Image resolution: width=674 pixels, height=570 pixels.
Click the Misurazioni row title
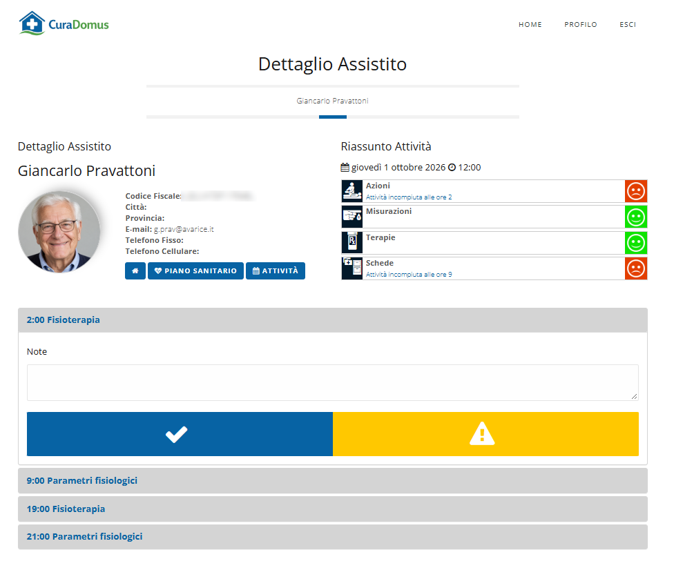click(389, 211)
